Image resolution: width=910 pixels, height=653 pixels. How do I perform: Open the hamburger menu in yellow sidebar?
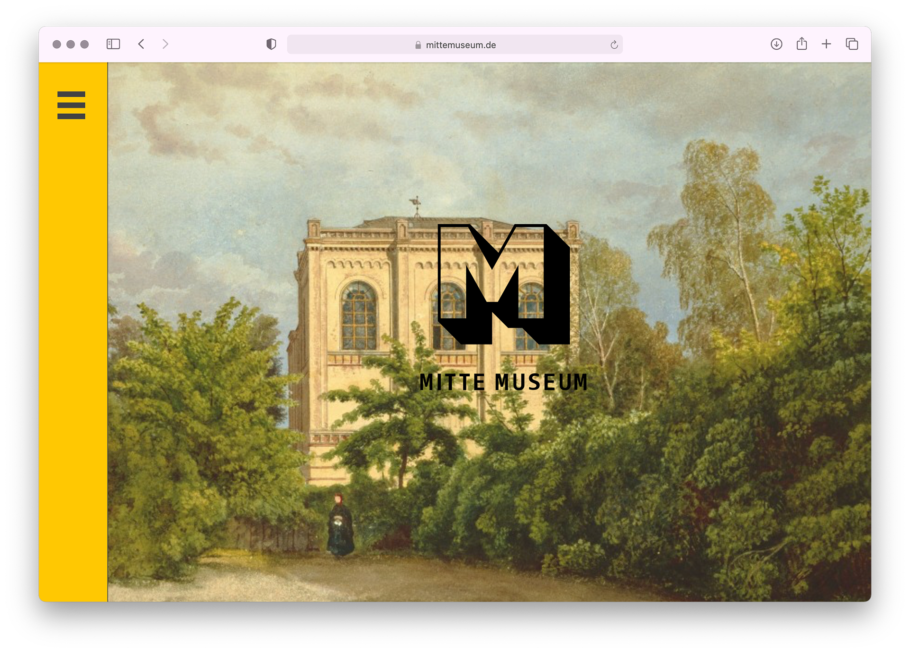pyautogui.click(x=71, y=105)
